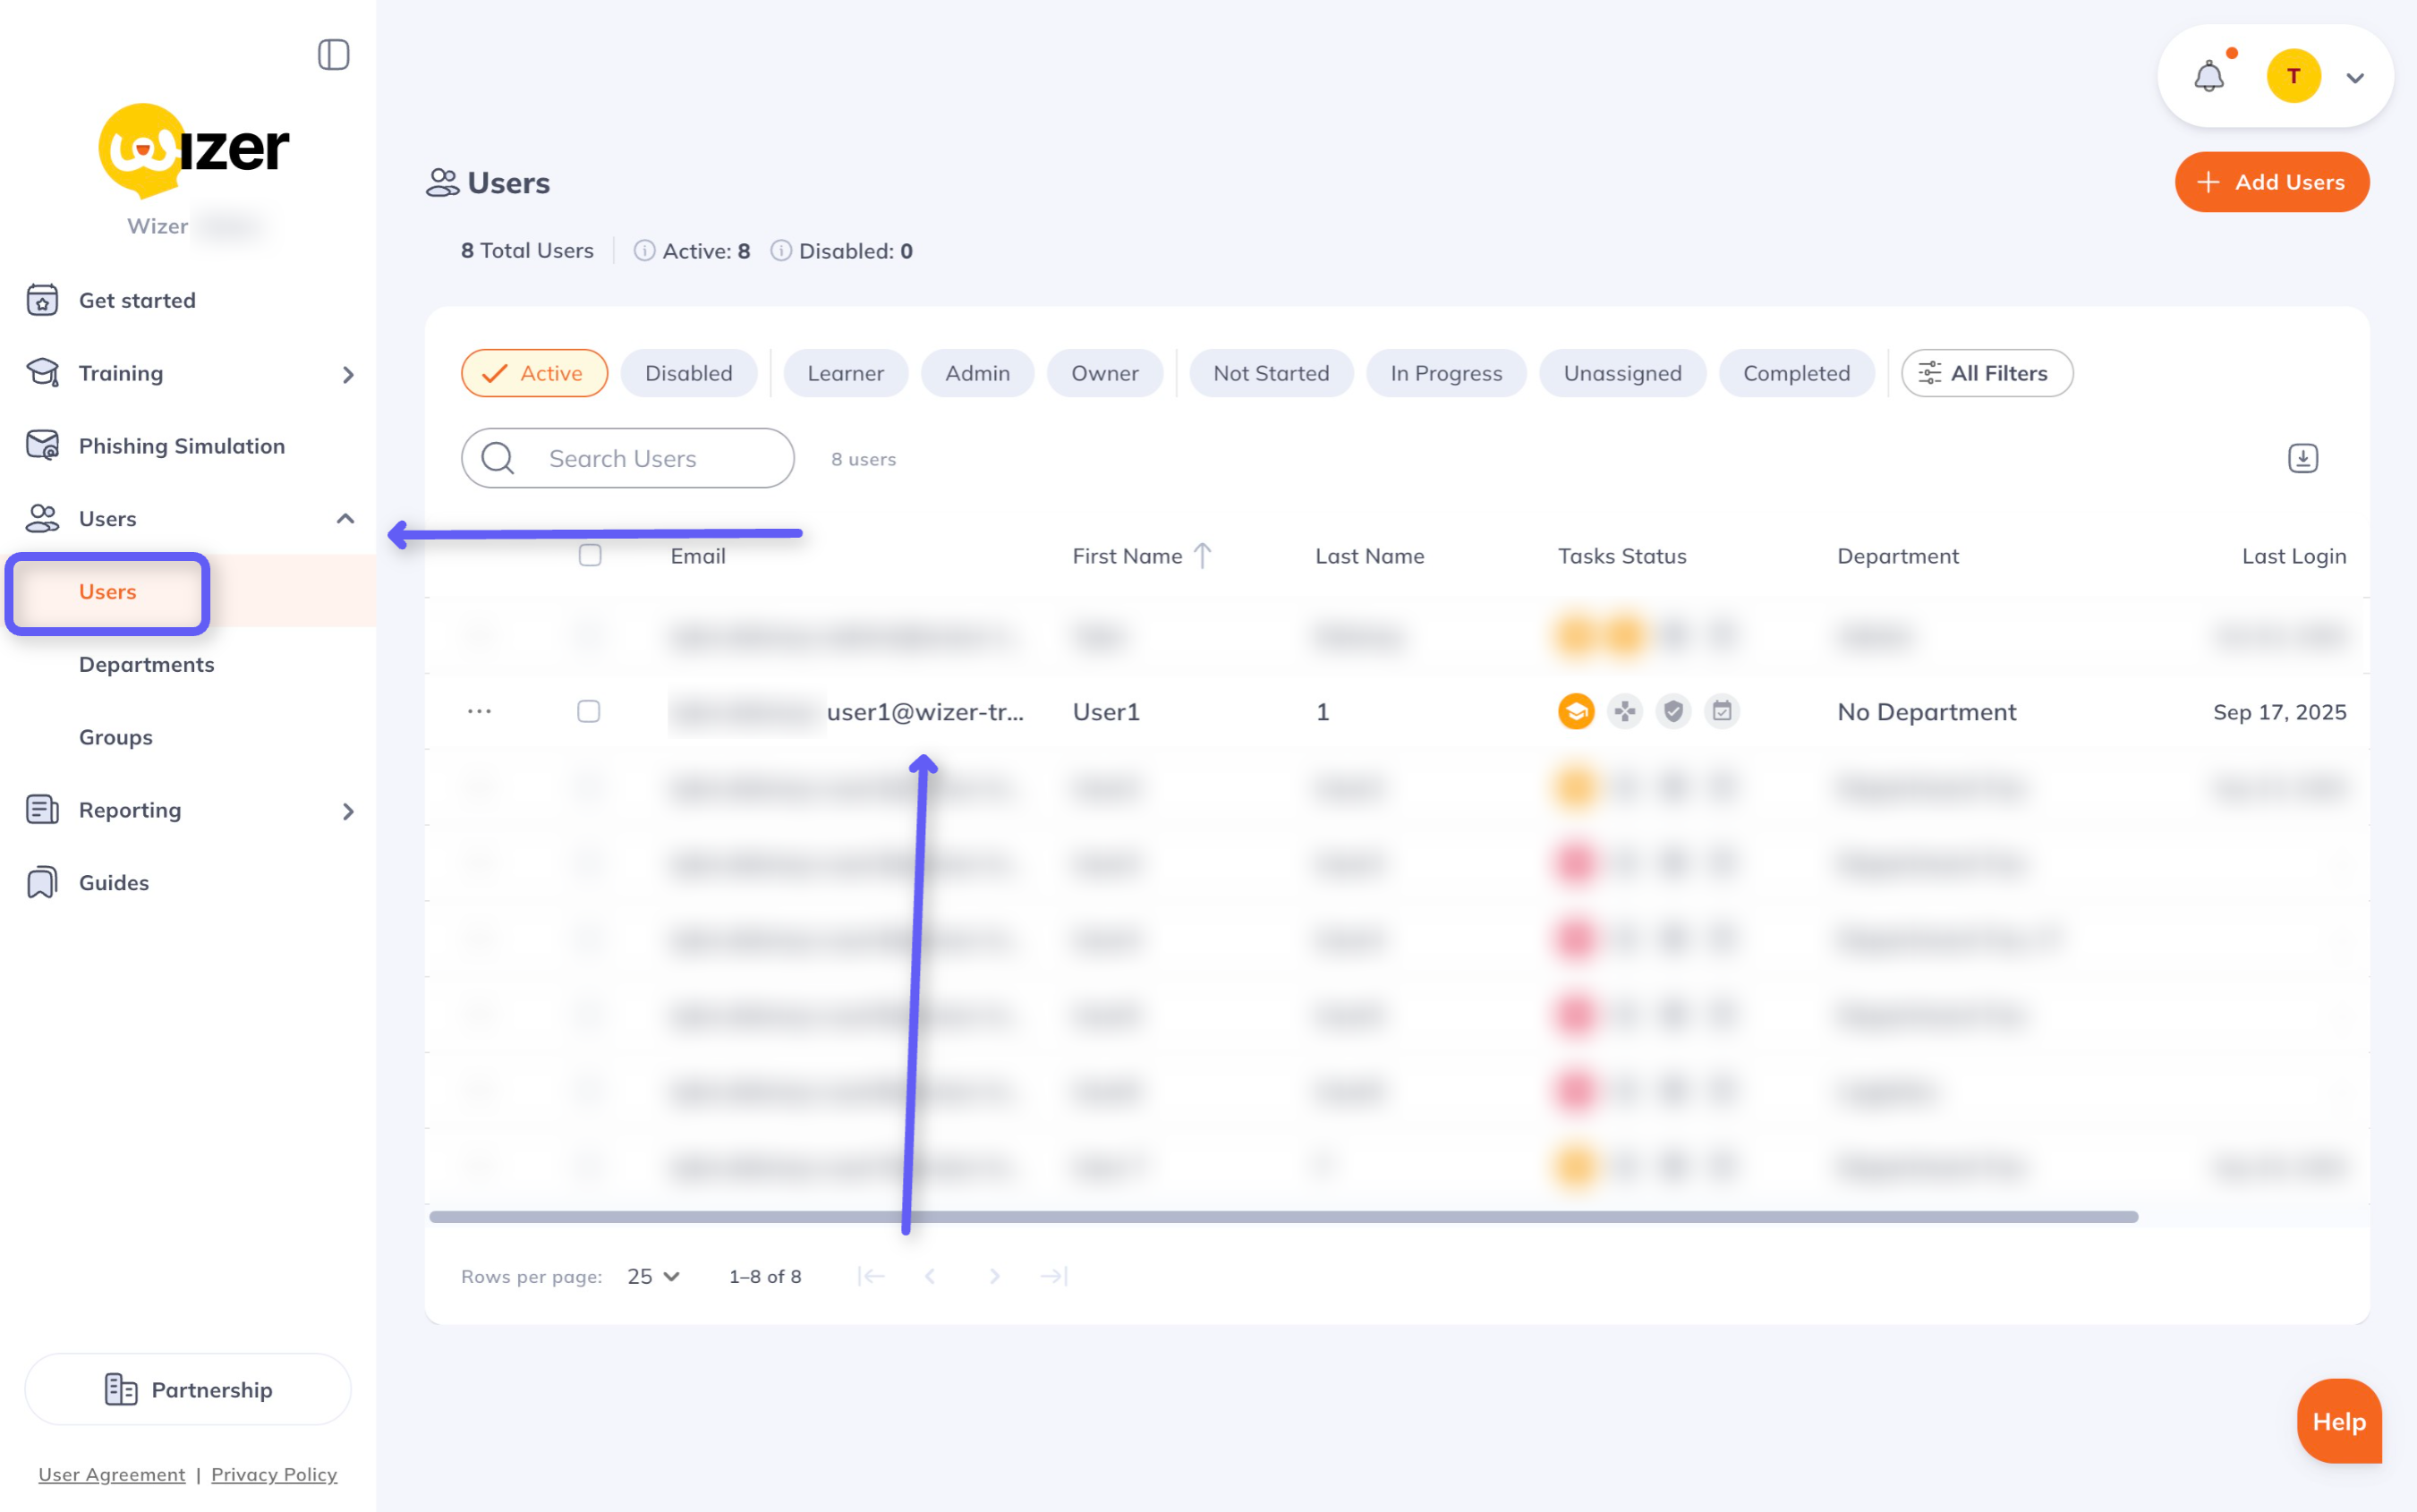Click the training status icon for User1

click(x=1576, y=711)
